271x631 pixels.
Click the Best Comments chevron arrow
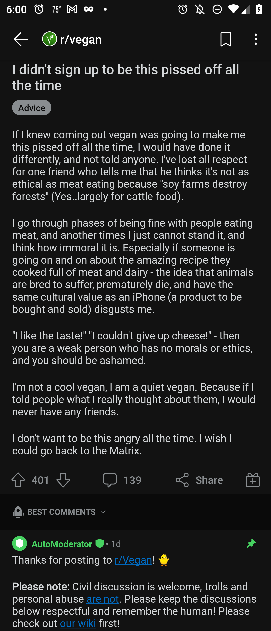[x=103, y=512]
